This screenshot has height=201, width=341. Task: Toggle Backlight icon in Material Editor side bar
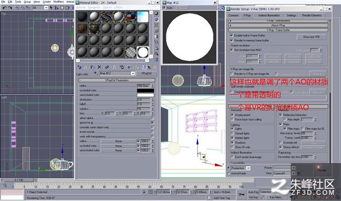(x=156, y=19)
